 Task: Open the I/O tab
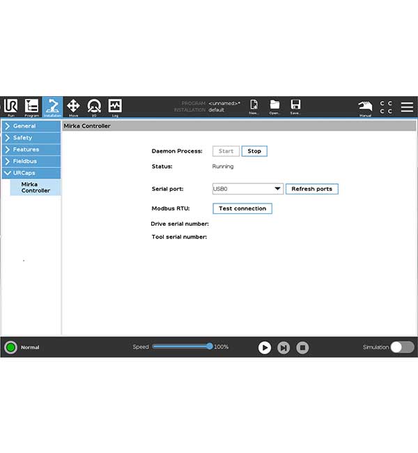(94, 107)
